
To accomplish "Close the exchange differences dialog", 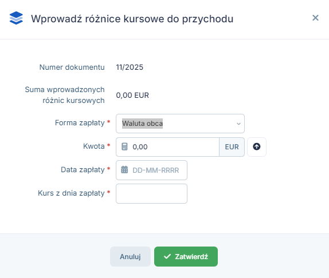I will coord(315,18).
